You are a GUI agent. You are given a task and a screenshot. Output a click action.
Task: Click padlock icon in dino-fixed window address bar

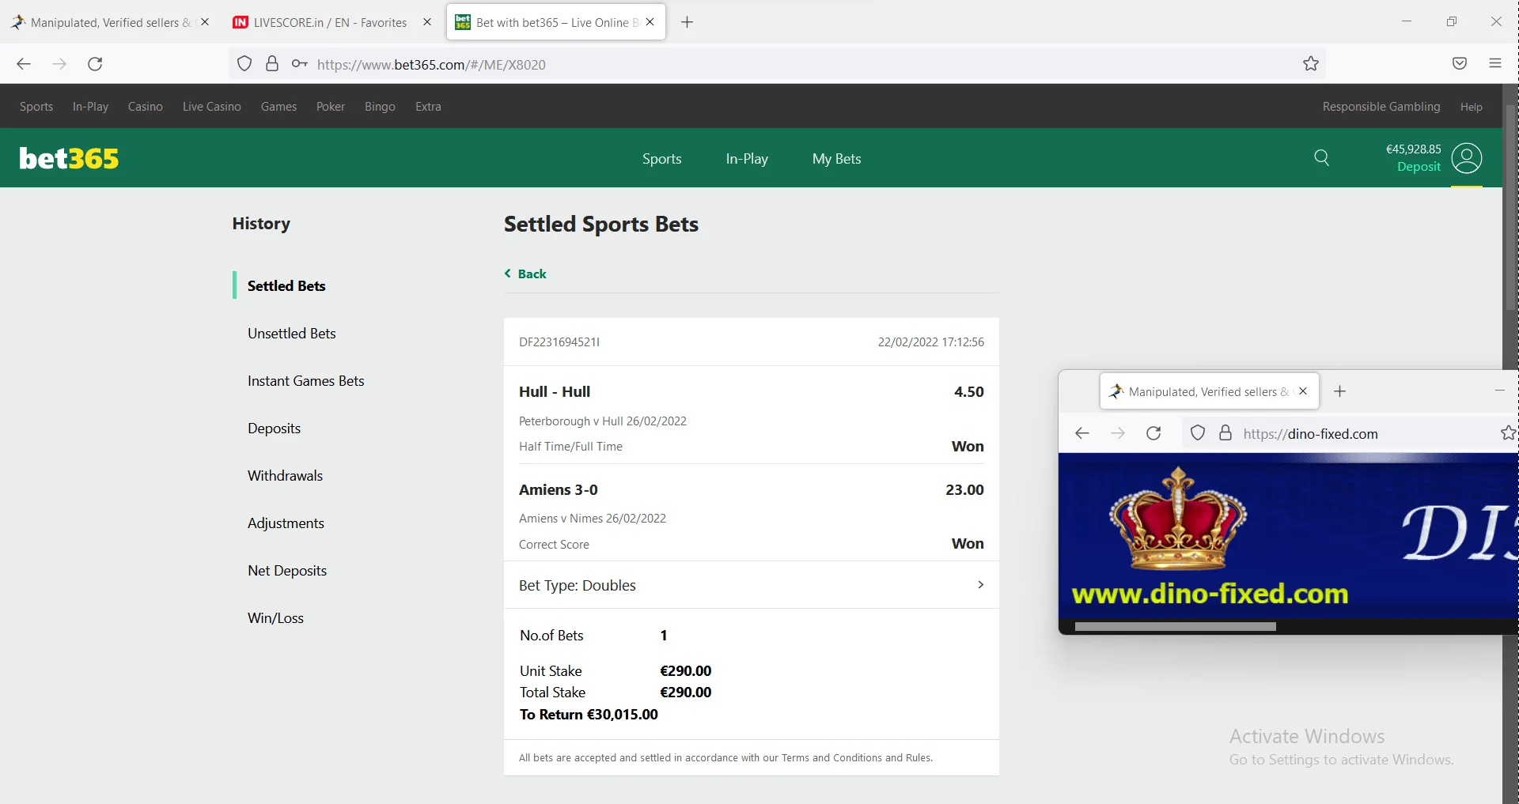(1225, 433)
